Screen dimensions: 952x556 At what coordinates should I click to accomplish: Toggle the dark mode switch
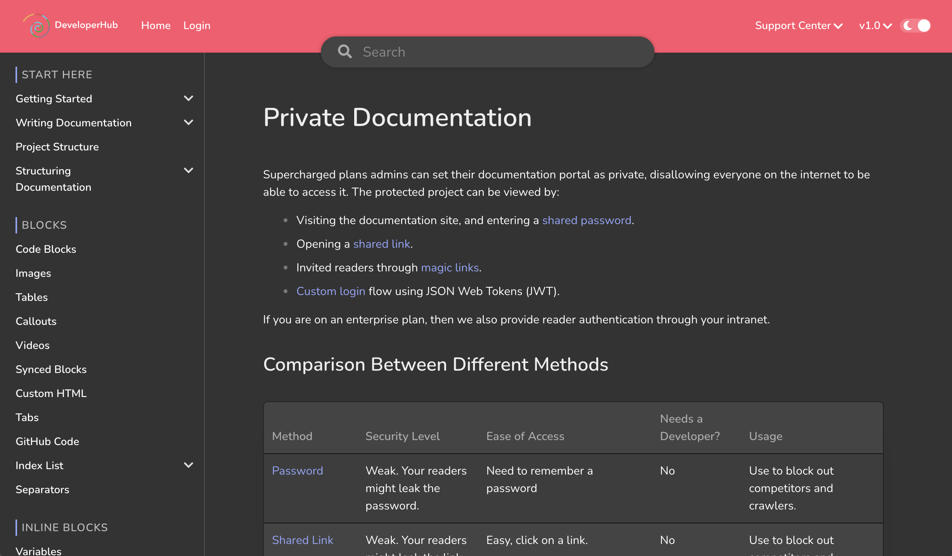pos(916,26)
